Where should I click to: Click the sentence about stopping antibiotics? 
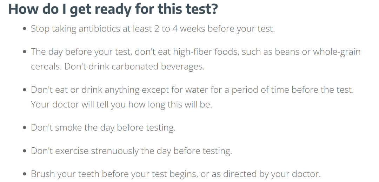pyautogui.click(x=152, y=29)
